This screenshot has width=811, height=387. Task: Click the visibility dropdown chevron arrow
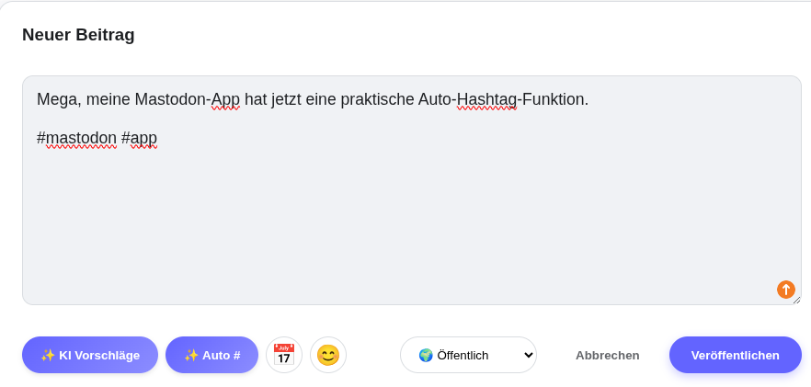tap(528, 355)
